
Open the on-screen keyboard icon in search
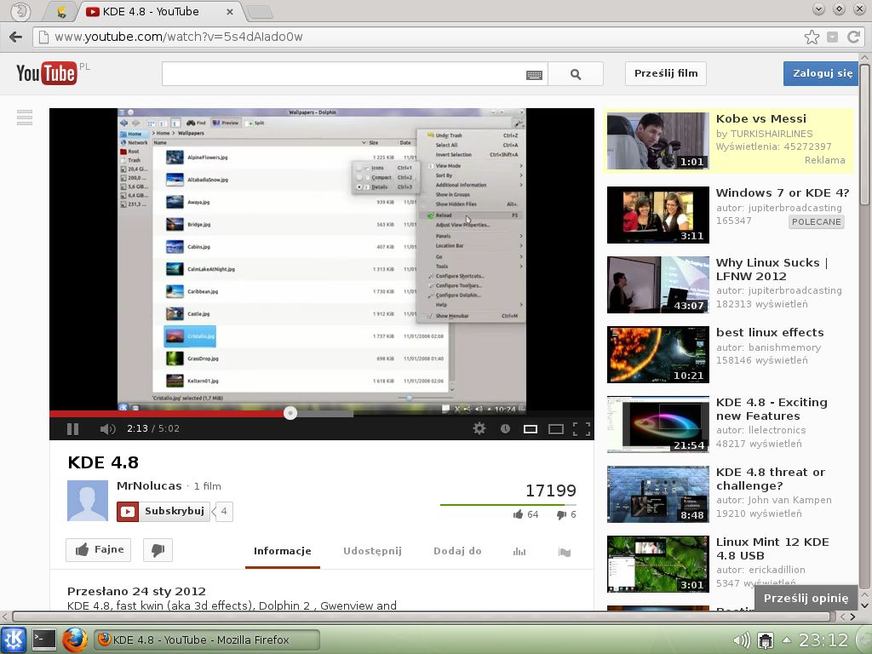coord(534,75)
